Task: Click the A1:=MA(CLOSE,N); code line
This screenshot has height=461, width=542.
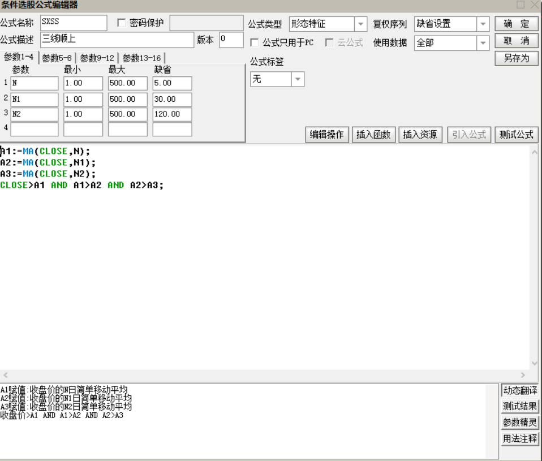Action: click(45, 152)
